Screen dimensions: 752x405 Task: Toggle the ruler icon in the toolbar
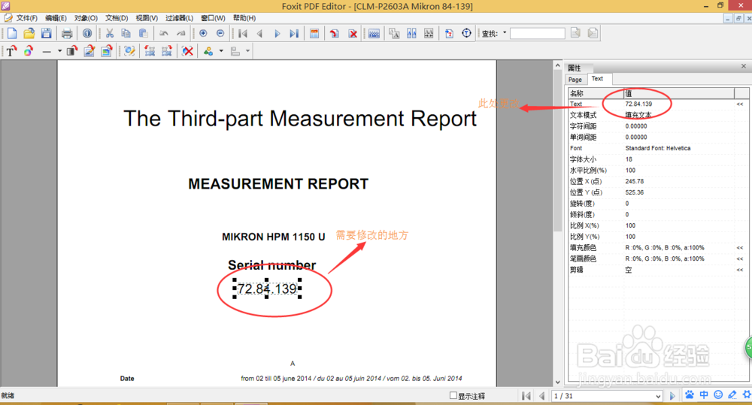pyautogui.click(x=374, y=34)
